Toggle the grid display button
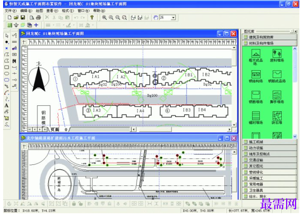The image size is (304, 216). coord(9,25)
